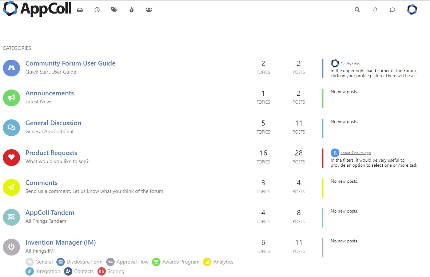The image size is (430, 277).
Task: Open the Groups people icon in navbar
Action: 148,10
